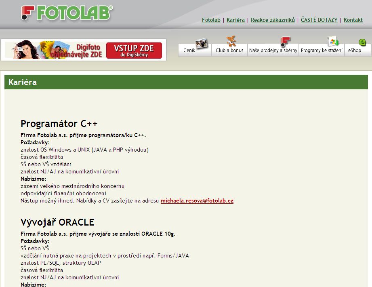Switch to the eShop tab

tap(358, 50)
